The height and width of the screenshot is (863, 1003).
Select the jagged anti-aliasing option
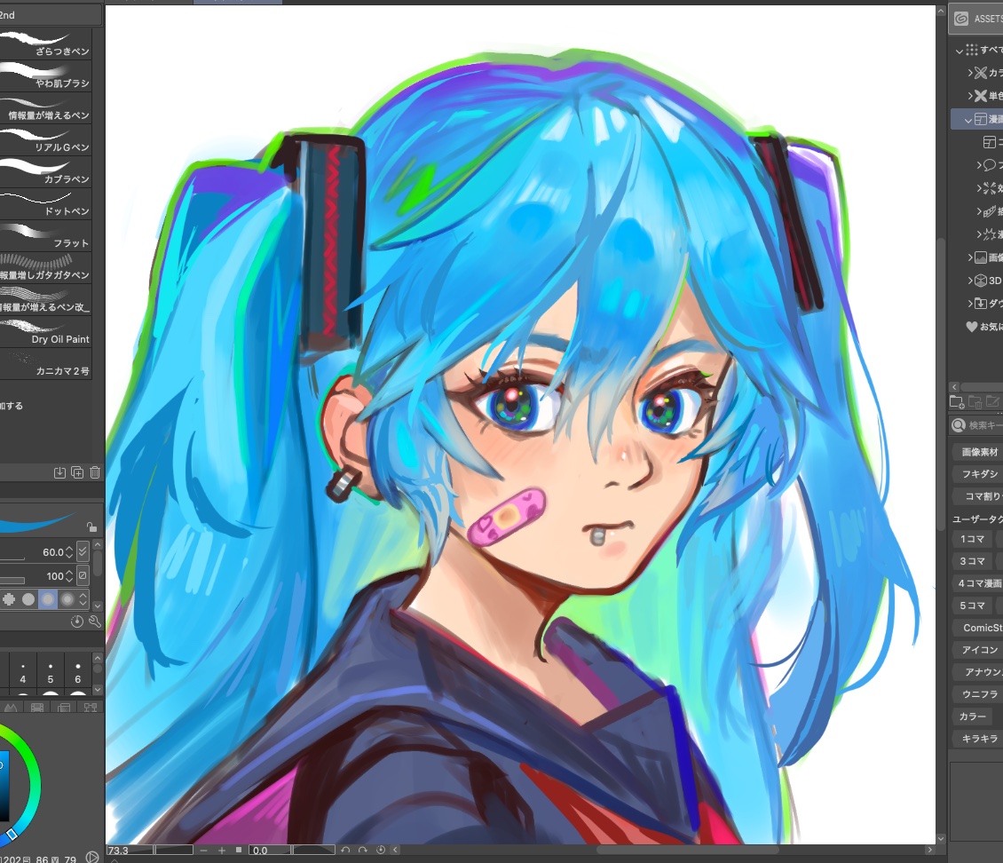point(9,599)
